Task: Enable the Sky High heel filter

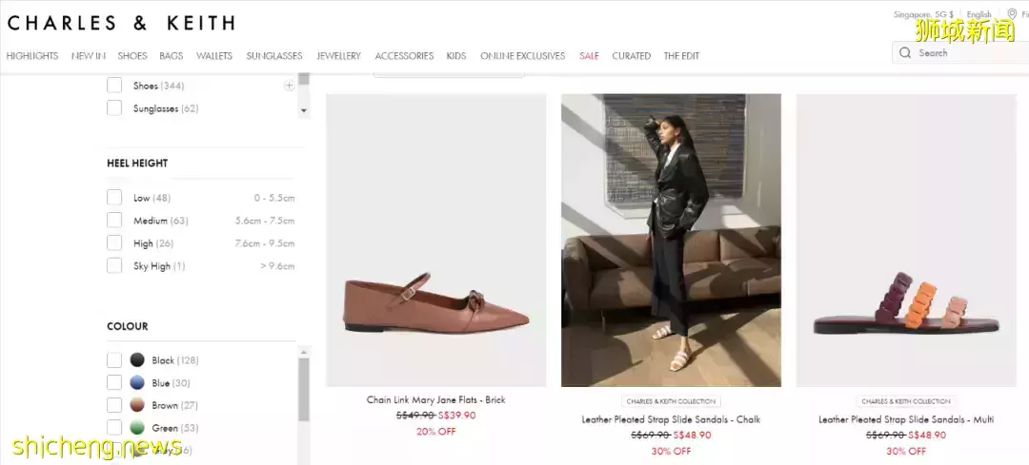Action: [x=114, y=266]
